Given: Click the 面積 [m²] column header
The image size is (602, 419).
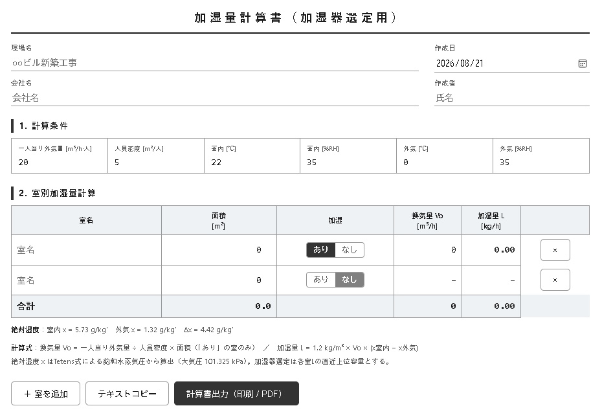Looking at the screenshot, I should [219, 220].
